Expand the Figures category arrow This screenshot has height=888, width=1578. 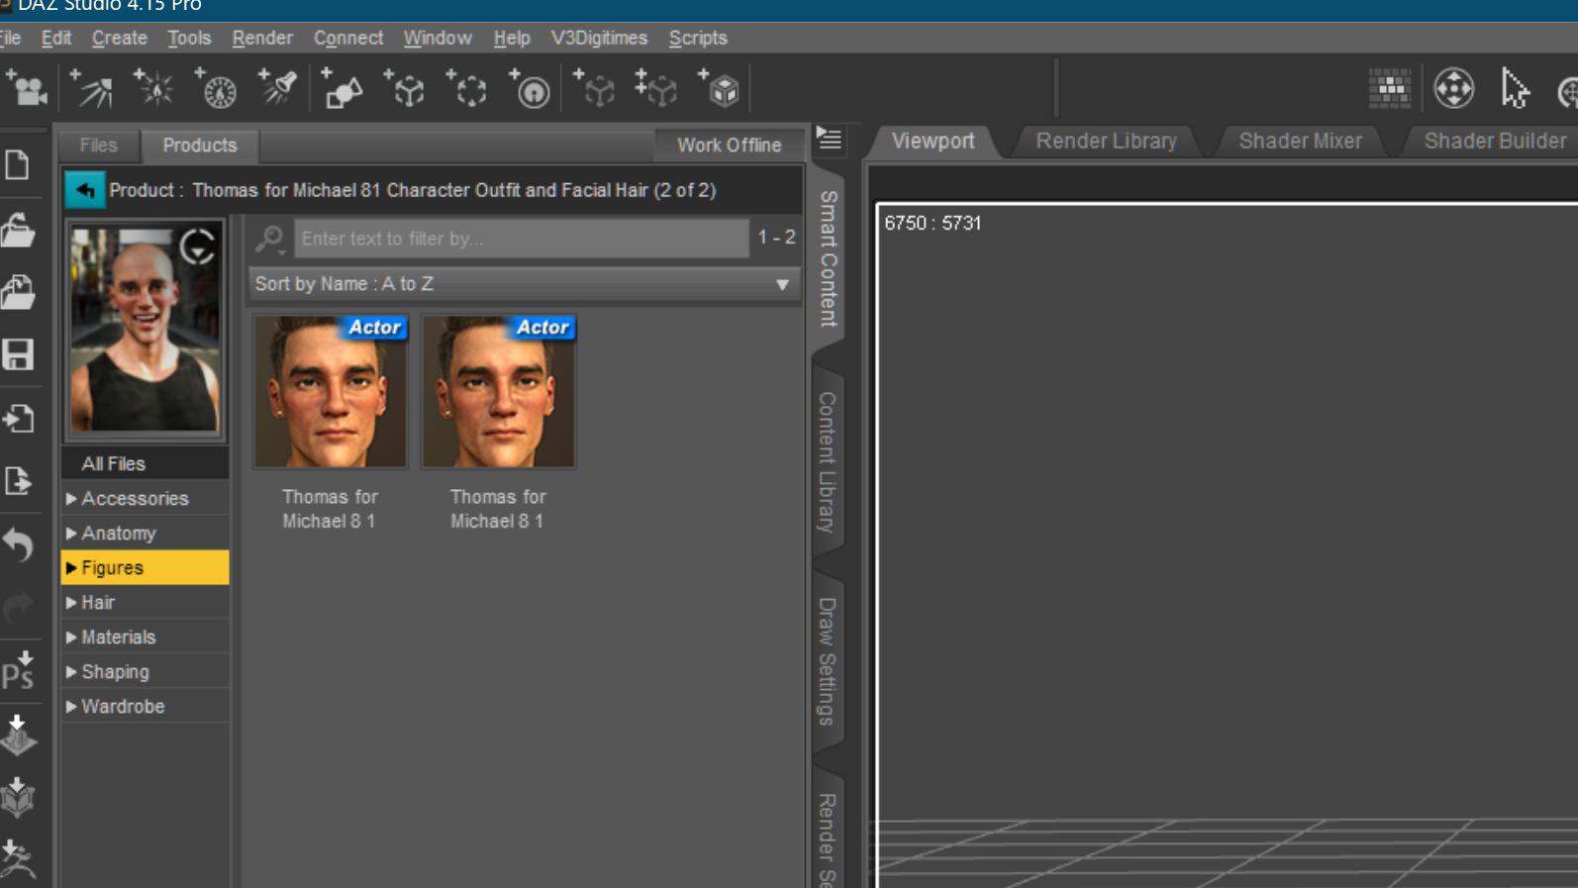click(x=71, y=568)
